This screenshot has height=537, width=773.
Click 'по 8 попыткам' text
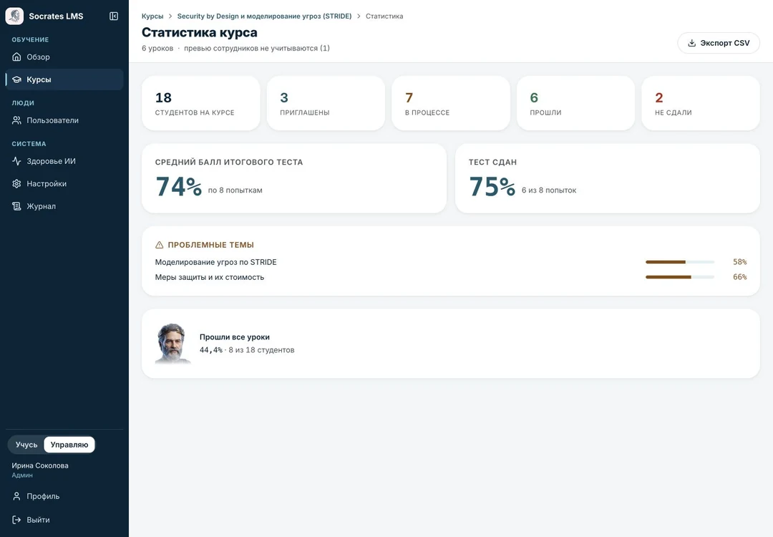tap(235, 190)
